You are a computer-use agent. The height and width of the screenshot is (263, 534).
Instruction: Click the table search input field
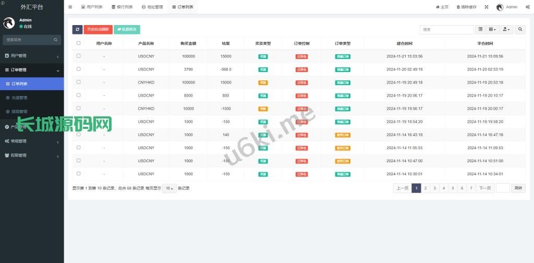point(446,30)
